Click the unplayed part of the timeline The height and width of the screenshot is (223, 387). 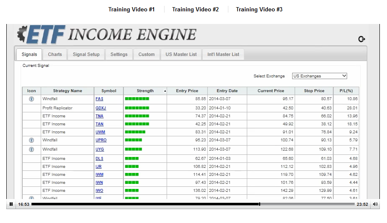pyautogui.click(x=308, y=204)
